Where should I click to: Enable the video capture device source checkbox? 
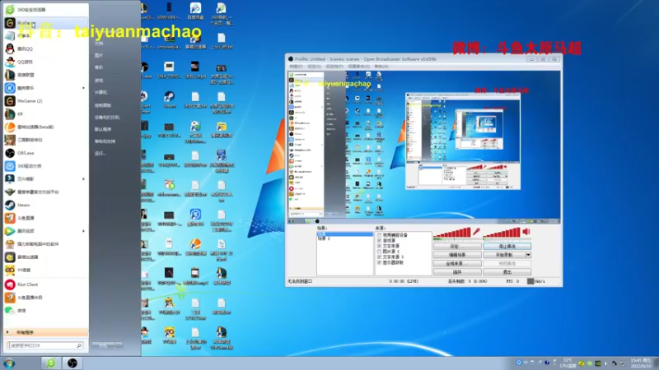[x=380, y=235]
